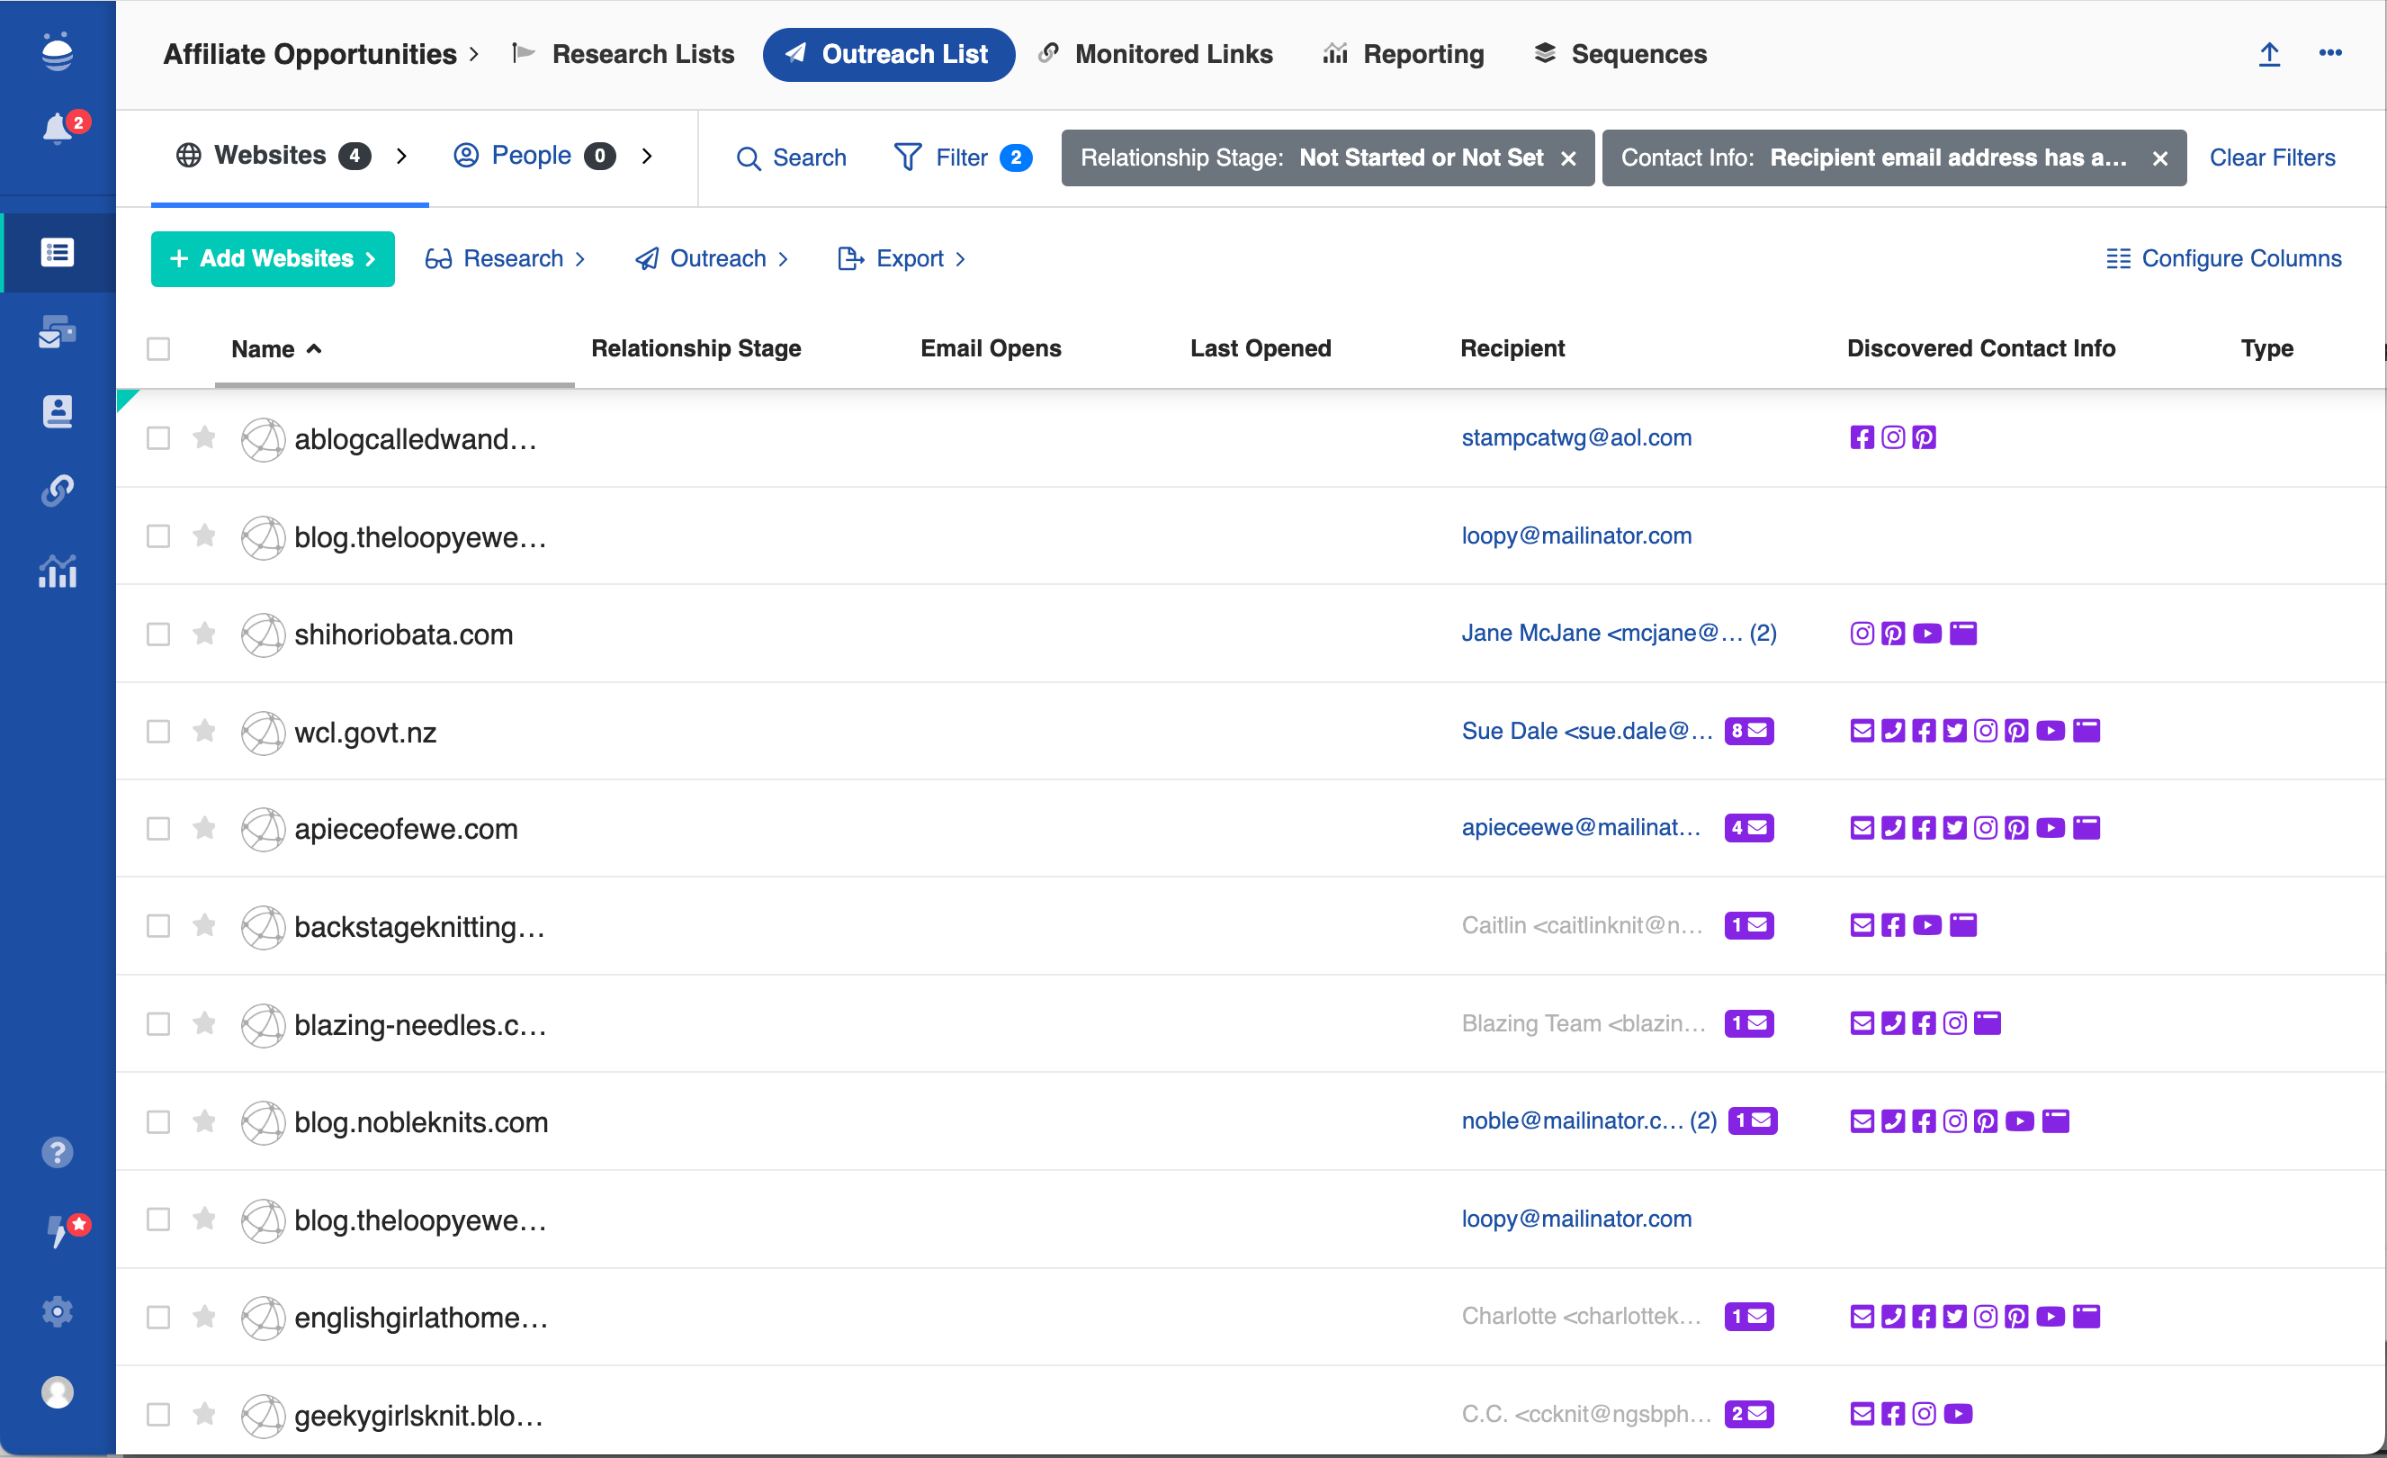Viewport: 2387px width, 1458px height.
Task: Tick the checkbox for blog.nobleknits.com
Action: (x=158, y=1121)
